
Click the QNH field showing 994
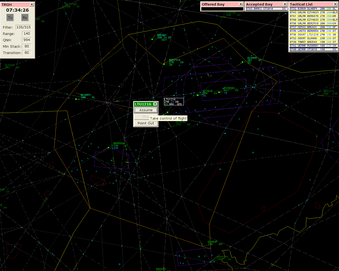27,40
